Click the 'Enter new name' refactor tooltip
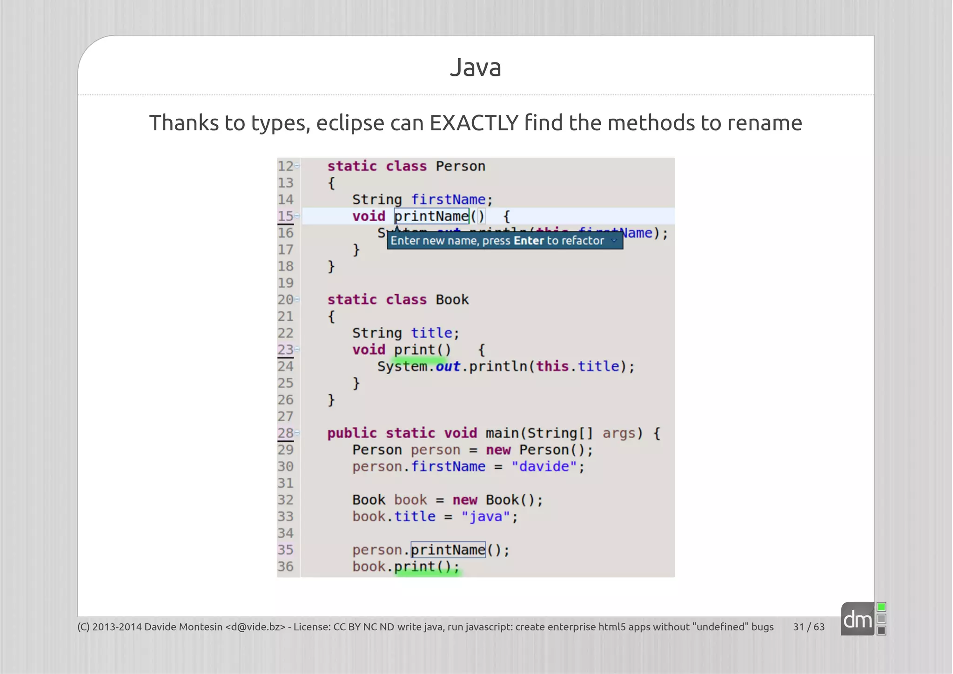The image size is (953, 674). point(505,241)
